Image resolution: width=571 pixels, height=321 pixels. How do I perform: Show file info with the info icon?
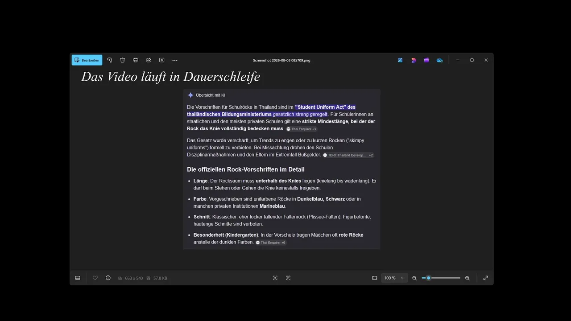pyautogui.click(x=108, y=278)
